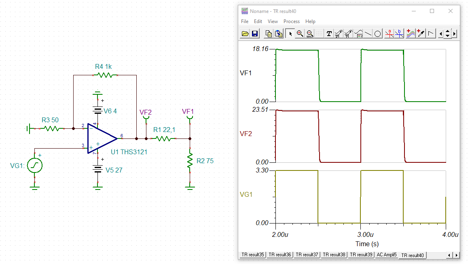470x264 pixels.
Task: Select the TR result40 tab
Action: click(413, 255)
